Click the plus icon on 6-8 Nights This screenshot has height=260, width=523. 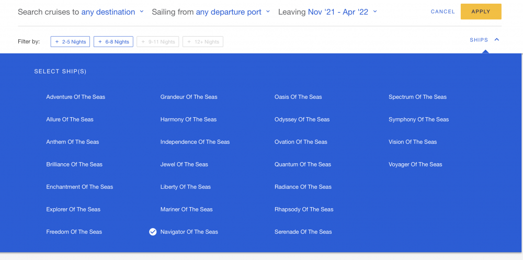coord(100,42)
